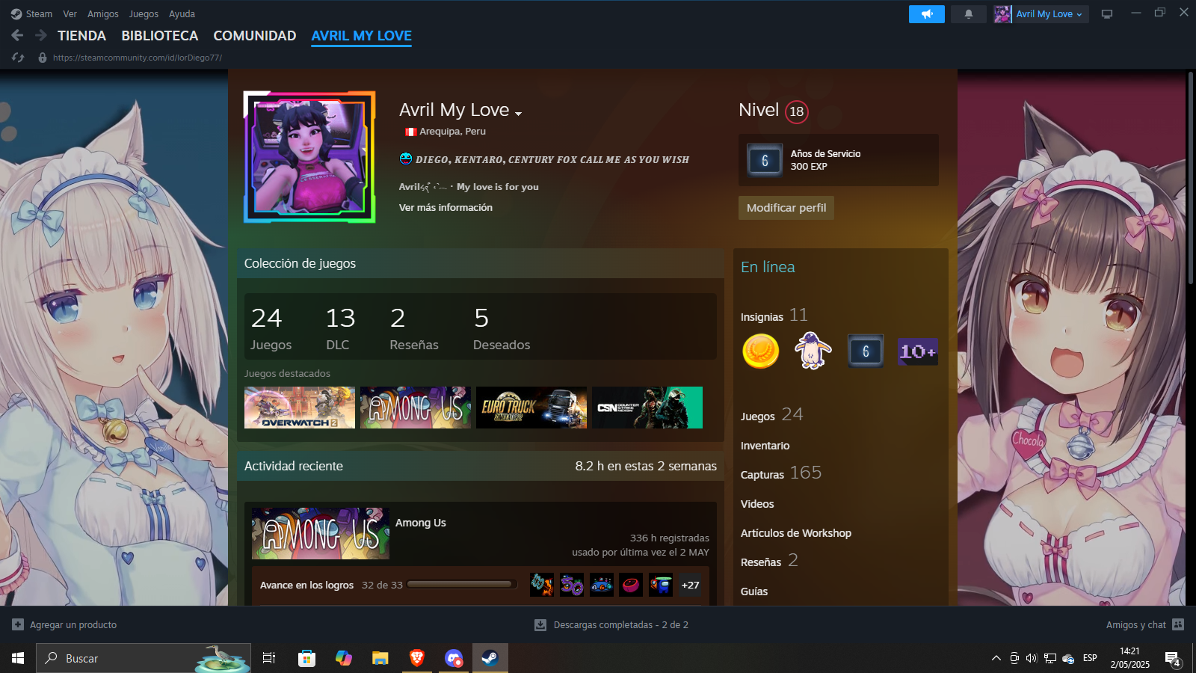1196x673 pixels.
Task: Click the announcements megaphone icon
Action: pyautogui.click(x=926, y=14)
